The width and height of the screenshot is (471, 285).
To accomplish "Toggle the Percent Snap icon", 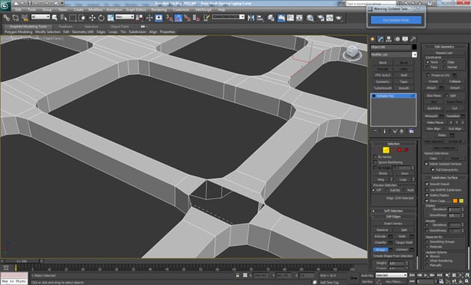I will (187, 18).
